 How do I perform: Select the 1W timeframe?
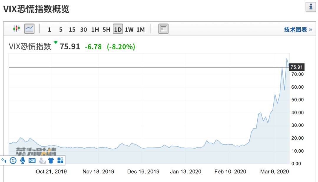[x=129, y=30]
